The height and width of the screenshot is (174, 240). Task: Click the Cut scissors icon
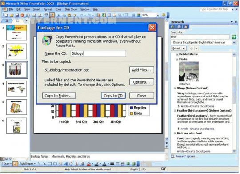click(58, 15)
